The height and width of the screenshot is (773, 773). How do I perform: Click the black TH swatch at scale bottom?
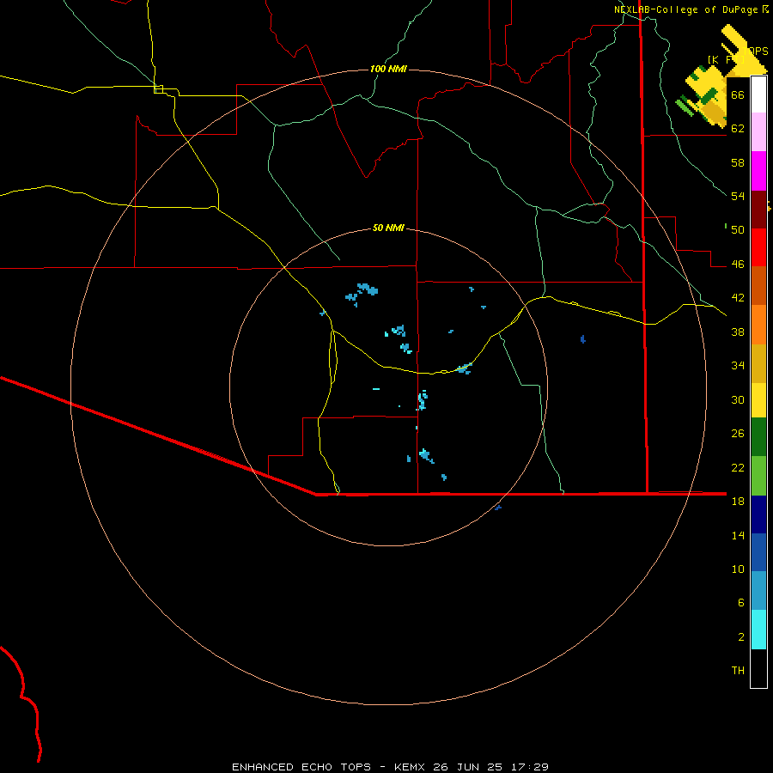pos(758,668)
